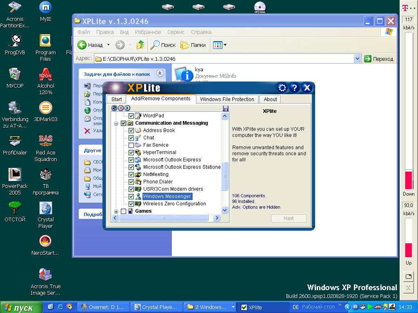Collapse the Communication and Messaging tree node
The height and width of the screenshot is (313, 418).
click(116, 123)
